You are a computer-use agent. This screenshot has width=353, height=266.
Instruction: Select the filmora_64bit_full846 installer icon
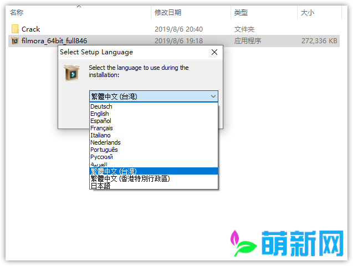coord(15,41)
